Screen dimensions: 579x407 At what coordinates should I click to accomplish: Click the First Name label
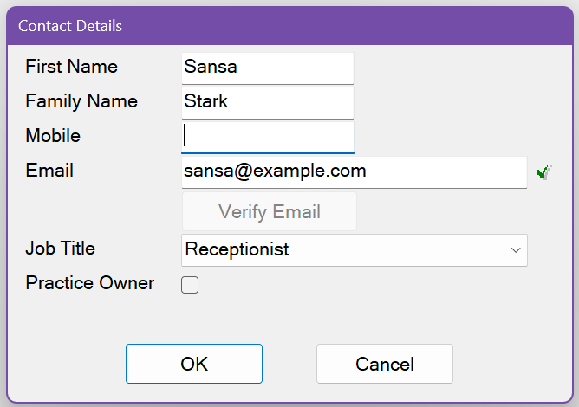(72, 67)
